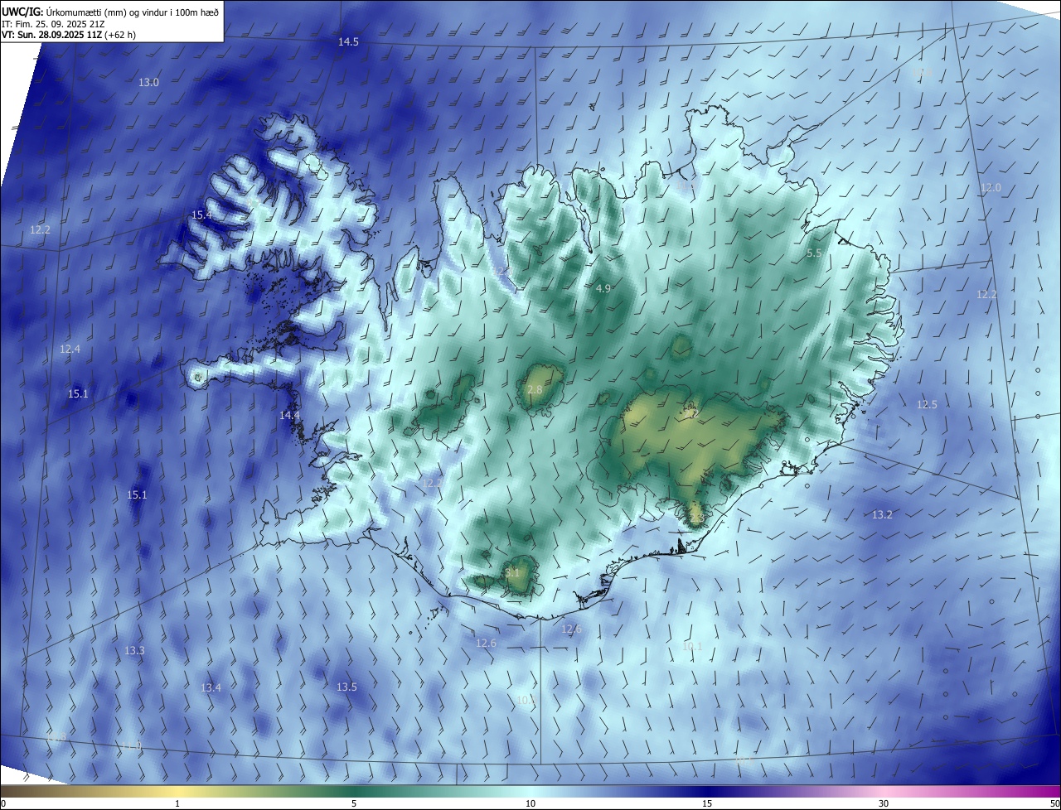Click the 13.3 value label on map

point(134,651)
